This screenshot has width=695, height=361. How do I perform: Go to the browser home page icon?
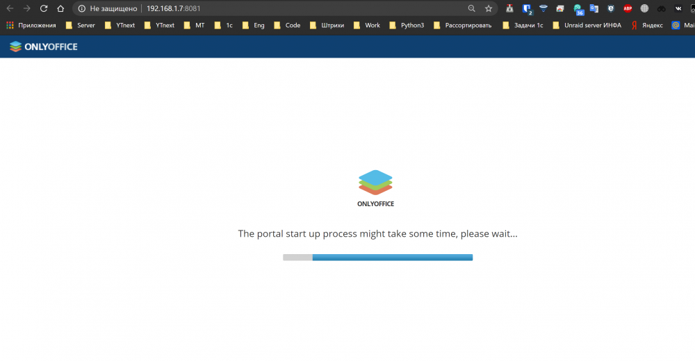[60, 8]
